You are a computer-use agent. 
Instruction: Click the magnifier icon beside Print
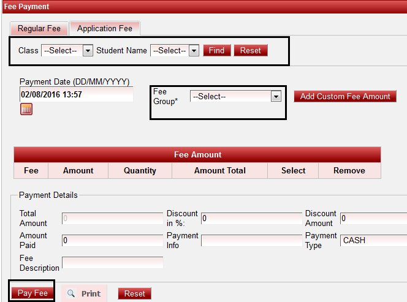click(x=72, y=293)
